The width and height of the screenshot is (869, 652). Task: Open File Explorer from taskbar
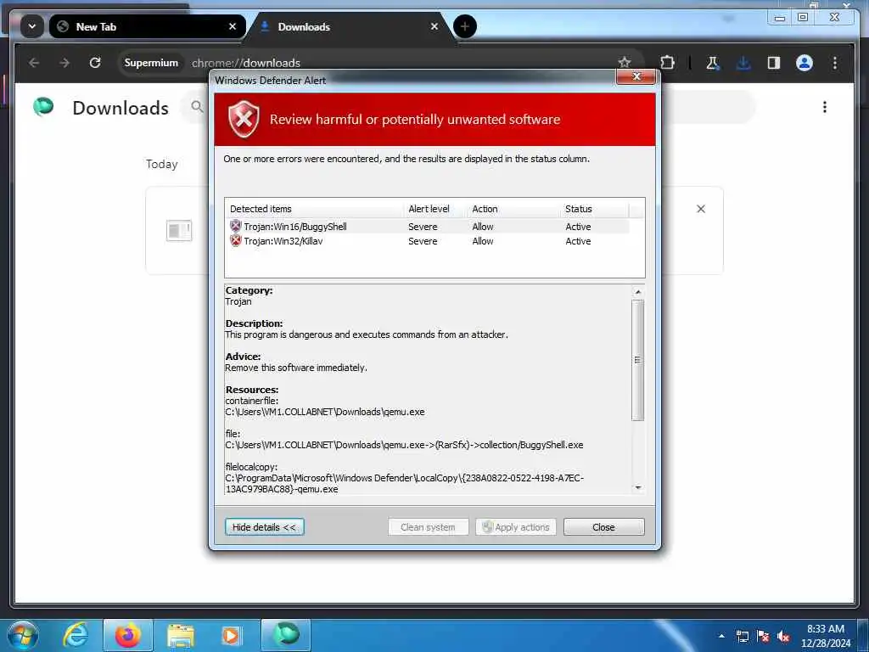(x=180, y=635)
